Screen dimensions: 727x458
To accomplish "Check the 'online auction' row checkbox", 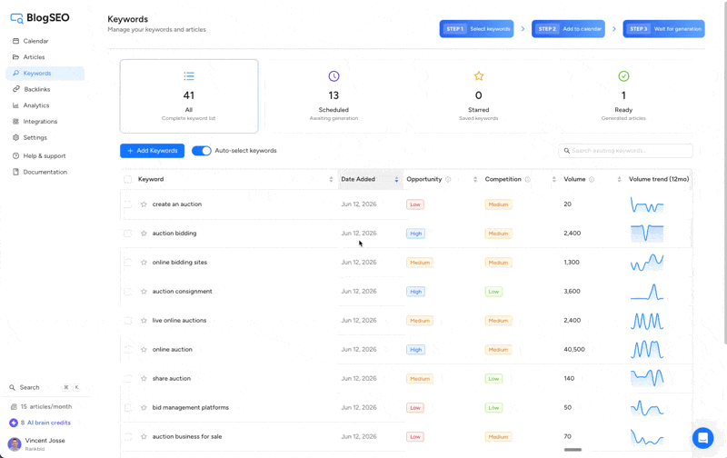I will [x=127, y=350].
